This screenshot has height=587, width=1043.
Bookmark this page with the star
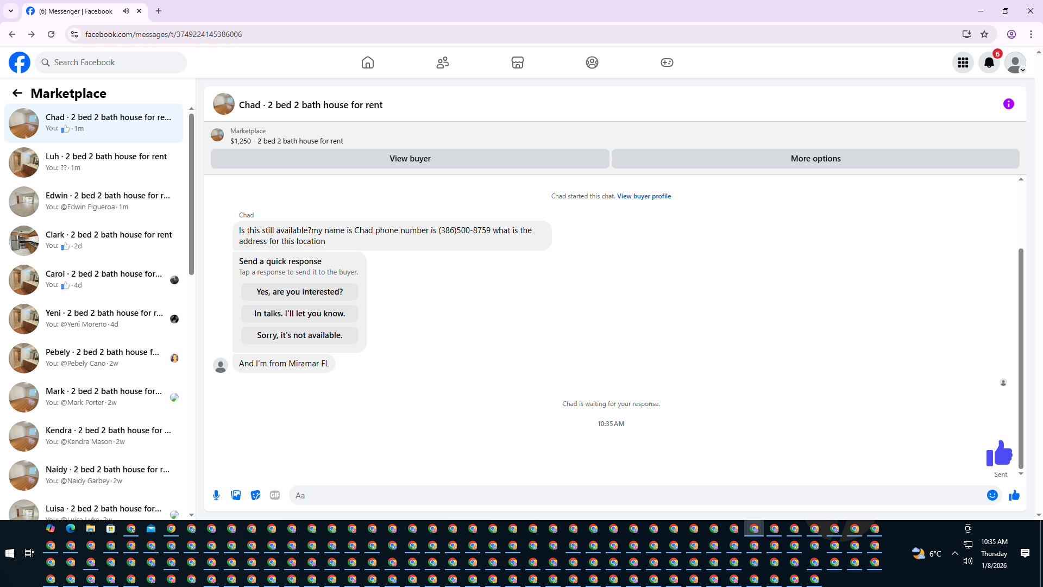coord(984,34)
